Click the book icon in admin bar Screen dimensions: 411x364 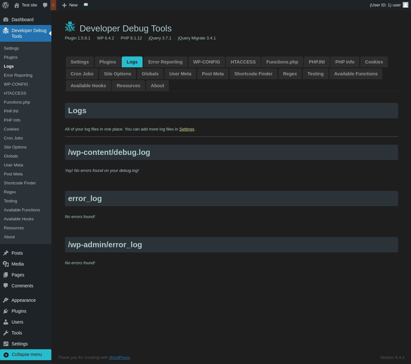tap(86, 5)
